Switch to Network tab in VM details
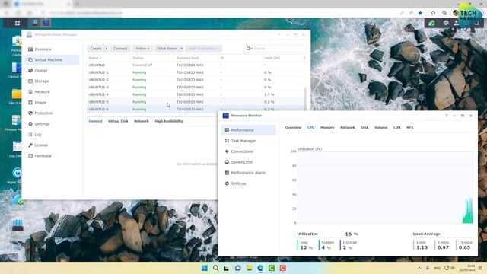Screen dimensions: 487x274 [142, 121]
